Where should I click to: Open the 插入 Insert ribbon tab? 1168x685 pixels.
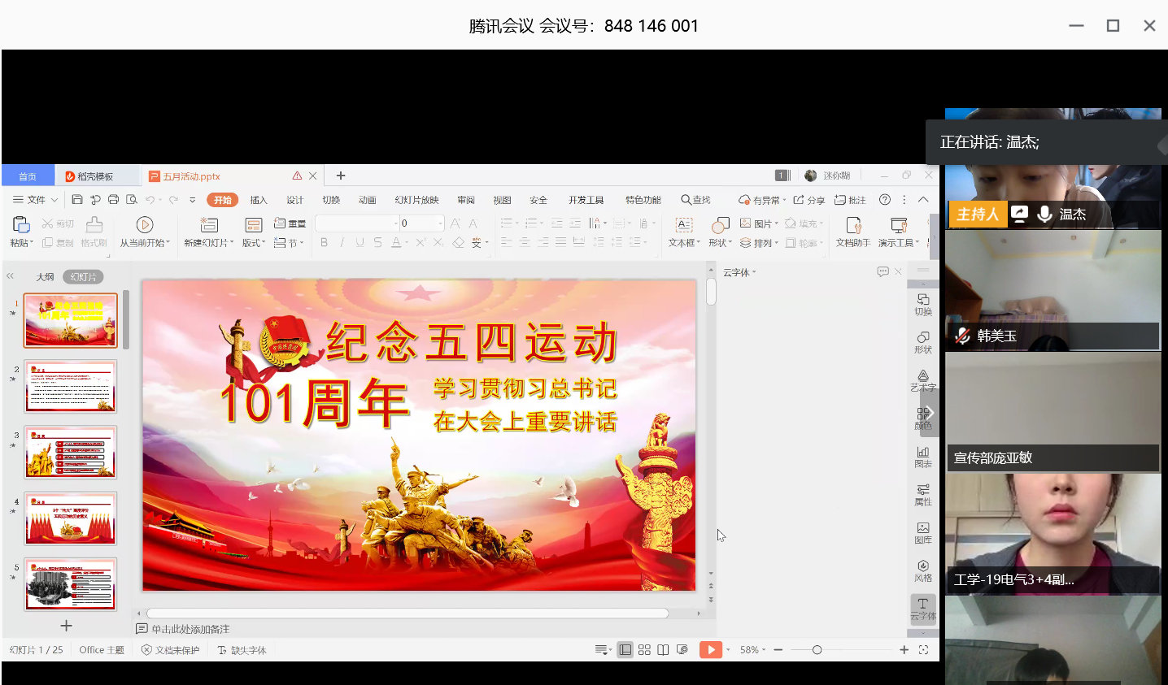pyautogui.click(x=259, y=200)
